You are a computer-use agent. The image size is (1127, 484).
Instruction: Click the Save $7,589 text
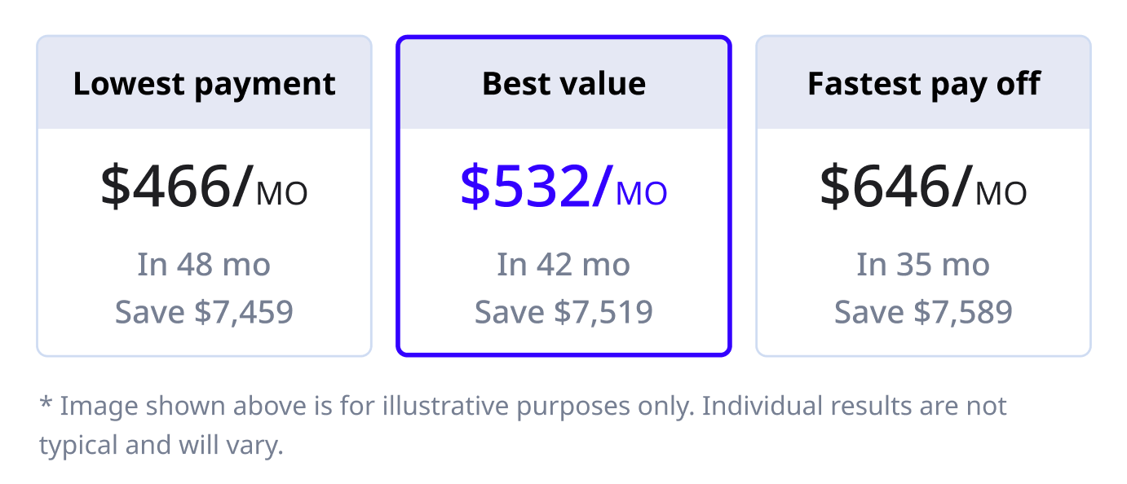click(923, 312)
